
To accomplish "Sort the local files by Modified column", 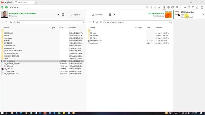I will point(73,28).
